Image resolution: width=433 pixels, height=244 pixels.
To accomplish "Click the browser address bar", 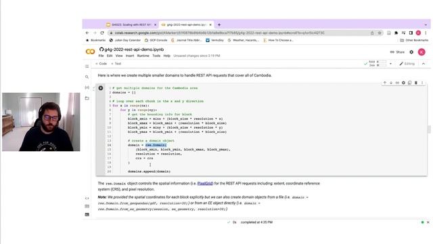I will point(240,33).
